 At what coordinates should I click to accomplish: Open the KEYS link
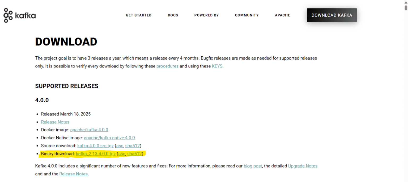click(x=217, y=66)
